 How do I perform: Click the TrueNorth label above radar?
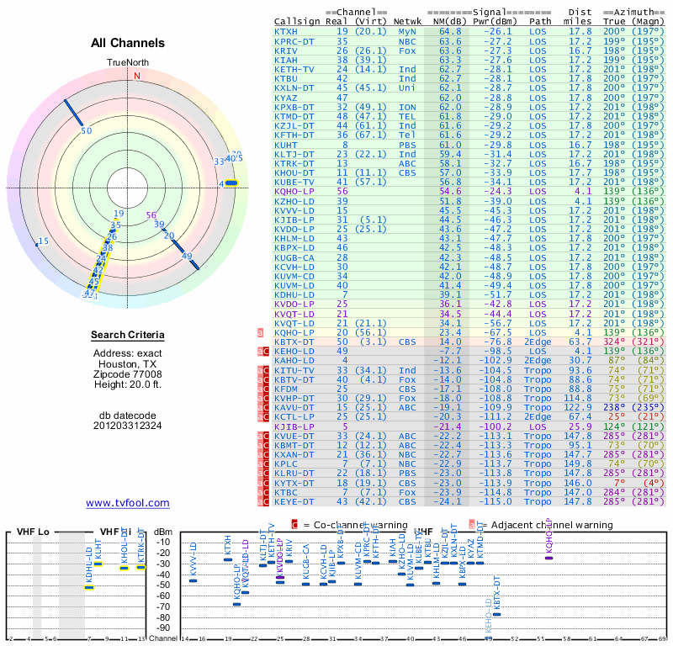[128, 63]
